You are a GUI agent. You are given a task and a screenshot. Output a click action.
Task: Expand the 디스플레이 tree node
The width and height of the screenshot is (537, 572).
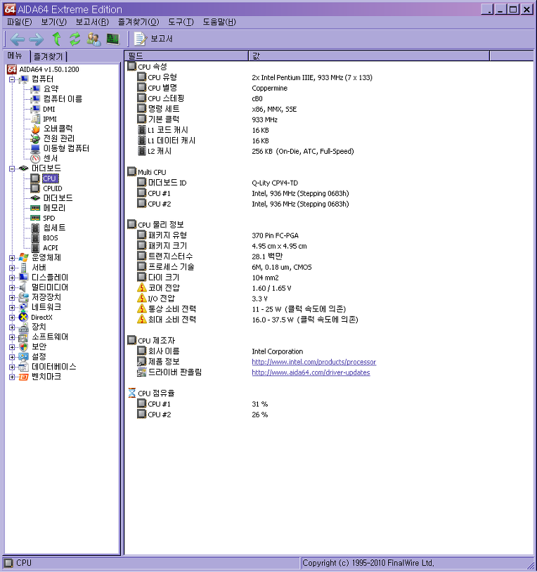pyautogui.click(x=12, y=278)
